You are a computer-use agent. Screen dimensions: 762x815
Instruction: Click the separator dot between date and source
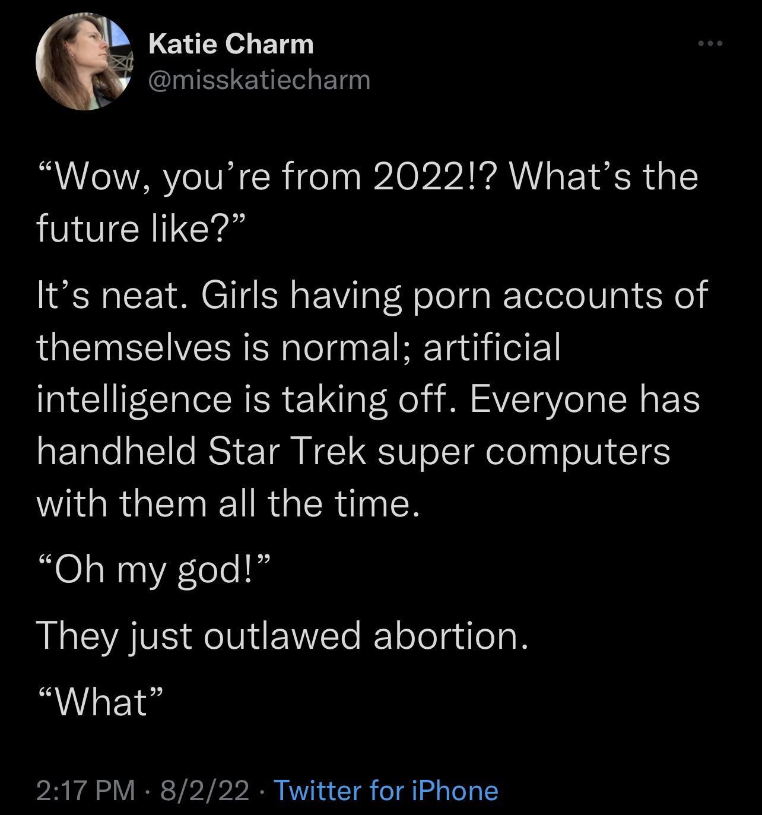[x=262, y=791]
